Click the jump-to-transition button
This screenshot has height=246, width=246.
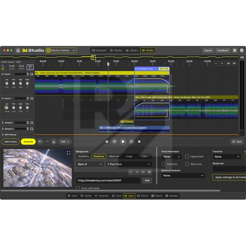[x=114, y=142]
